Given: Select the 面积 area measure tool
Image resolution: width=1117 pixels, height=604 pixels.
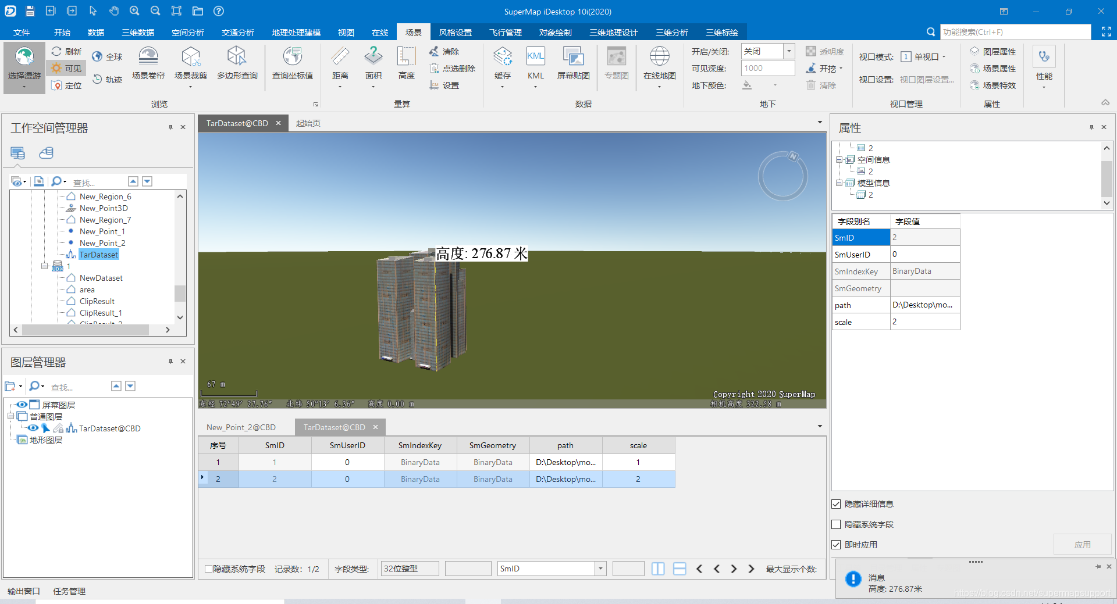Looking at the screenshot, I should [373, 66].
